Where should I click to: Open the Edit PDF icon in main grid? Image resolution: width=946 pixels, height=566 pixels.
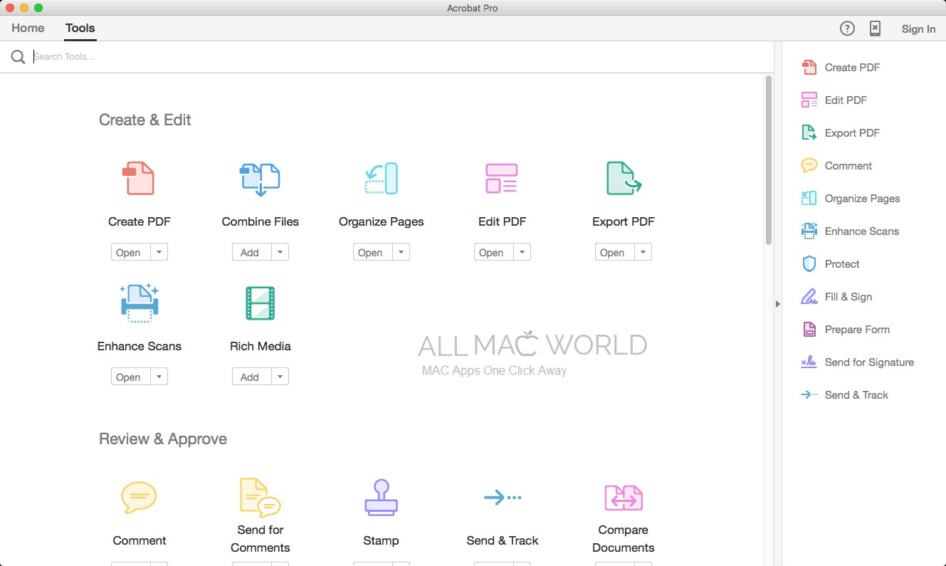pos(502,178)
